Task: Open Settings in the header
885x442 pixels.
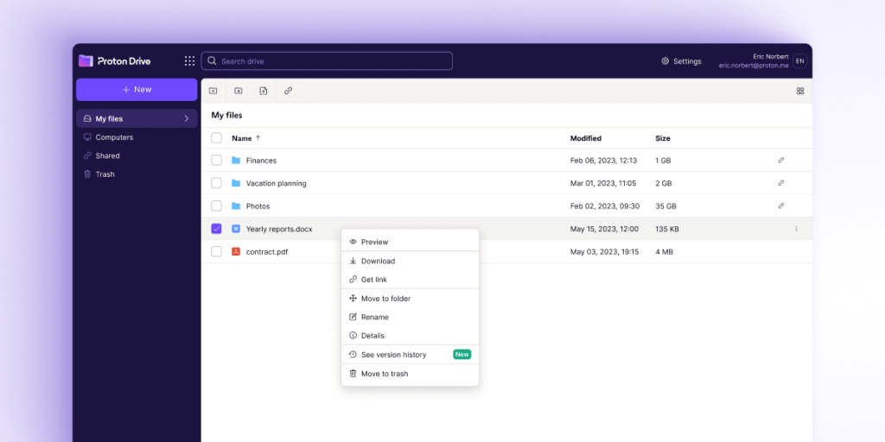Action: coord(681,61)
